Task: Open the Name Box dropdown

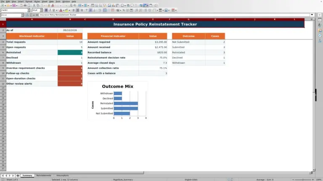Action: 22,15
